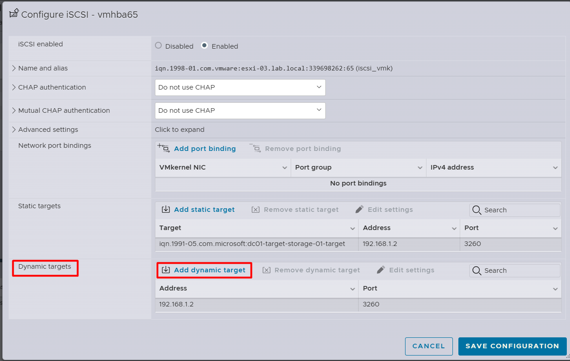The width and height of the screenshot is (570, 361).
Task: Click the Remove dynamic target icon
Action: [x=267, y=270]
